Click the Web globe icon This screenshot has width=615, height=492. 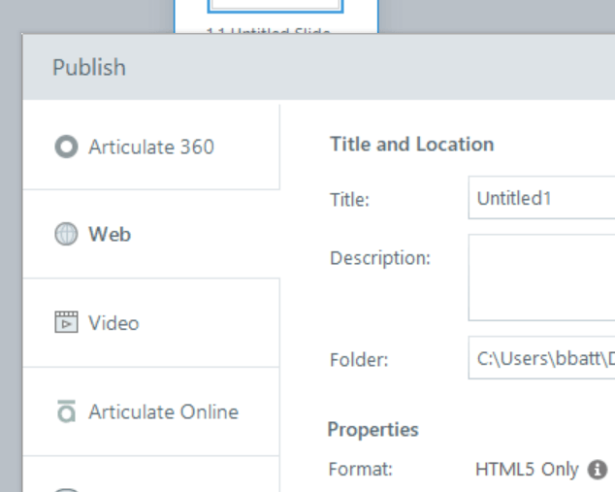[x=66, y=234]
